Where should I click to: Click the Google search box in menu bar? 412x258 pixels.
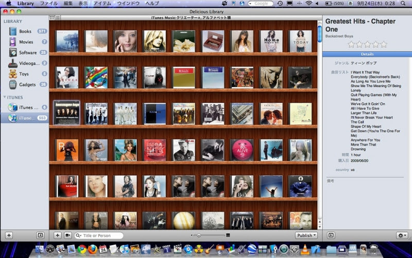tap(261, 4)
